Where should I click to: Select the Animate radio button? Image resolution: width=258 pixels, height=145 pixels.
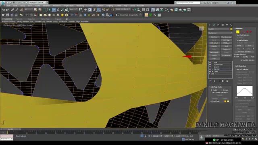point(221,90)
